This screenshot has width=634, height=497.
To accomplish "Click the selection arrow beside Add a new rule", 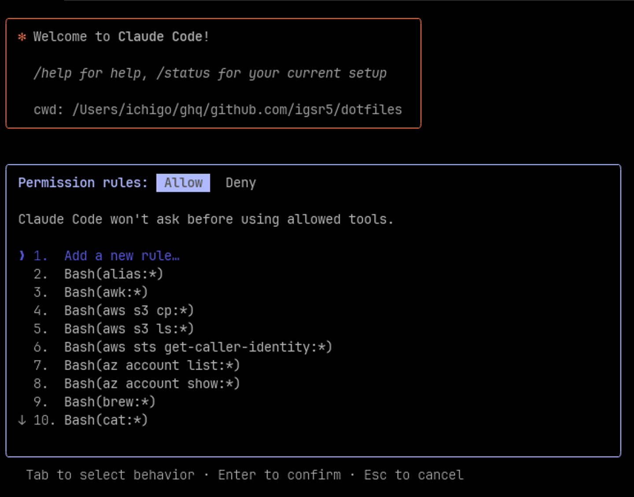I will (x=22, y=256).
